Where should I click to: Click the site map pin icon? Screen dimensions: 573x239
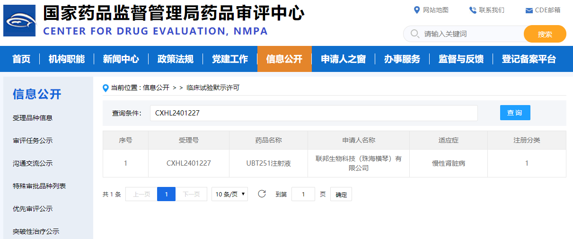(x=417, y=10)
